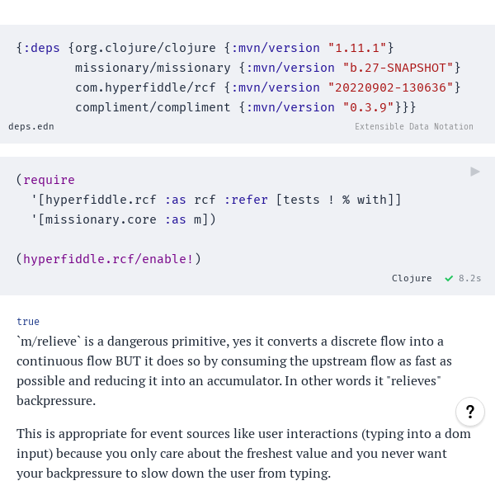Click the paragraph starting "This is appropriate"
This screenshot has height=495, width=495.
click(243, 453)
